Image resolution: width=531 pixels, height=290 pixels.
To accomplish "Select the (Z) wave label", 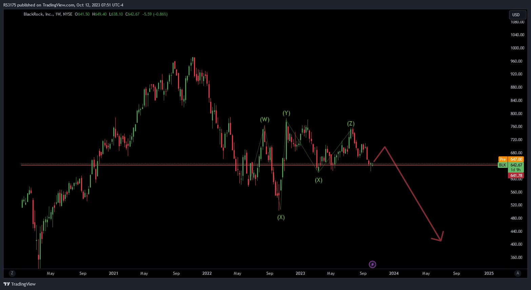I will point(351,124).
